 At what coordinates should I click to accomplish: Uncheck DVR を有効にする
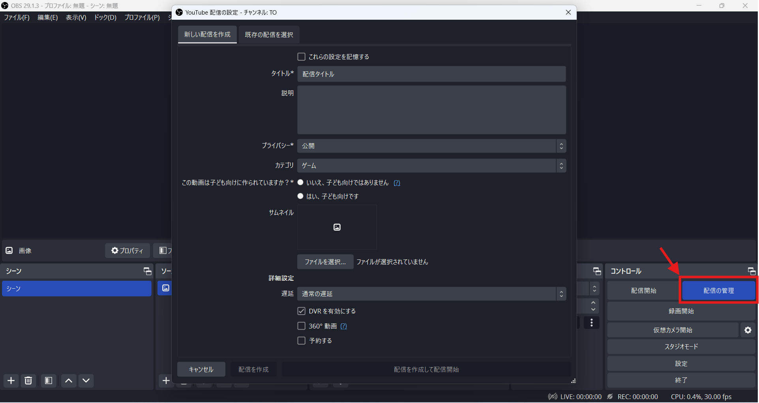click(302, 311)
